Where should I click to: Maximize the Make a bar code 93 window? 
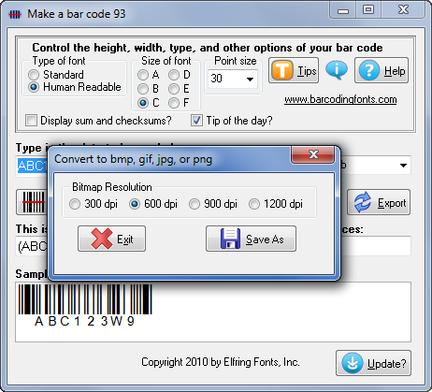click(x=368, y=10)
